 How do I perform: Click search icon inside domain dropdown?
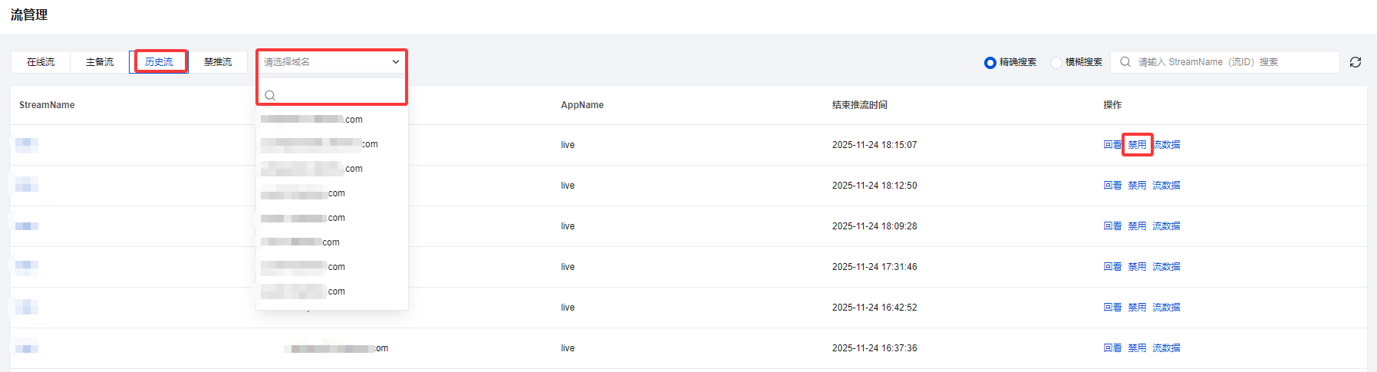point(270,95)
